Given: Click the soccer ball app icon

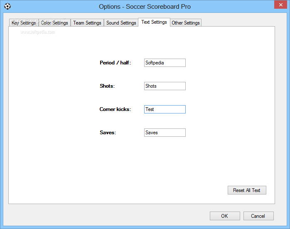Looking at the screenshot, I should [x=7, y=6].
